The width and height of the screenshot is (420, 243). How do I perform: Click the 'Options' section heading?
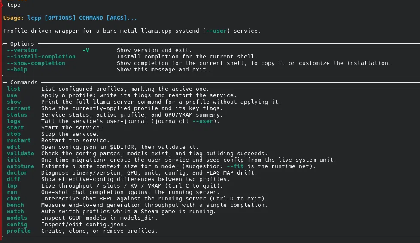(22, 44)
